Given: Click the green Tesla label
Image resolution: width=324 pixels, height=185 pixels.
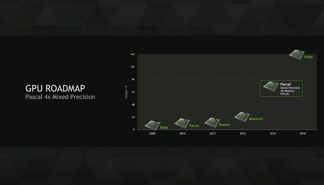Looking at the screenshot, I should (x=164, y=127).
